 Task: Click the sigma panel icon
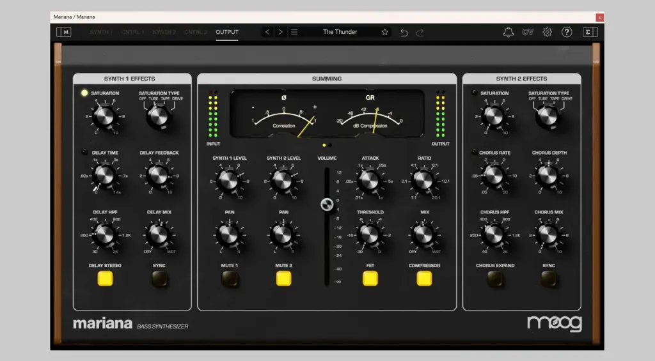tap(590, 32)
